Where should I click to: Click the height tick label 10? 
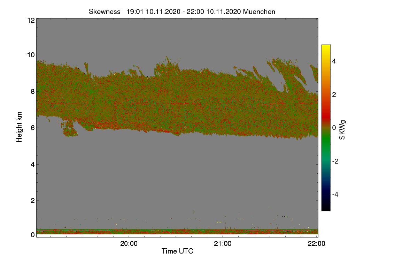[x=30, y=55]
